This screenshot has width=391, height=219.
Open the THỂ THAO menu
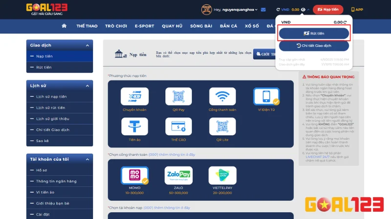point(87,26)
